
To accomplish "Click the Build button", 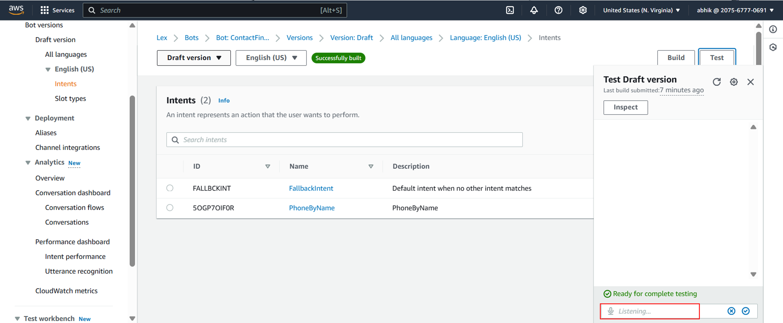I will pos(676,58).
